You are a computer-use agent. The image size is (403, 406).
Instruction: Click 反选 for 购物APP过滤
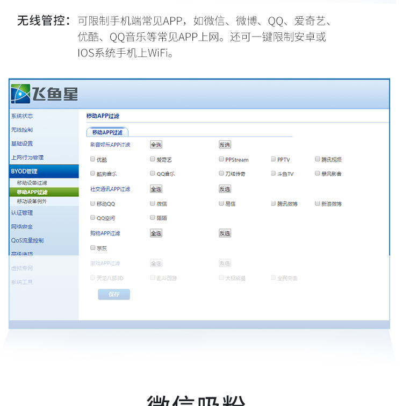click(x=225, y=233)
